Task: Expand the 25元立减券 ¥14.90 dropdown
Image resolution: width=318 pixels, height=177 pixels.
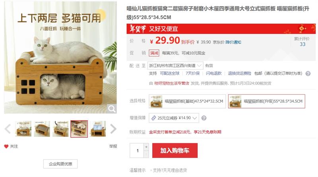Action: (174, 118)
